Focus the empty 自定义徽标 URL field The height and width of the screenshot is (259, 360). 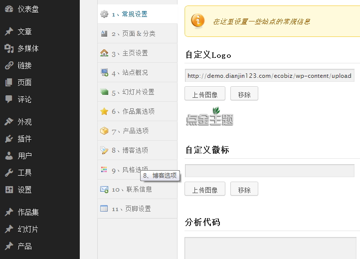[270, 171]
